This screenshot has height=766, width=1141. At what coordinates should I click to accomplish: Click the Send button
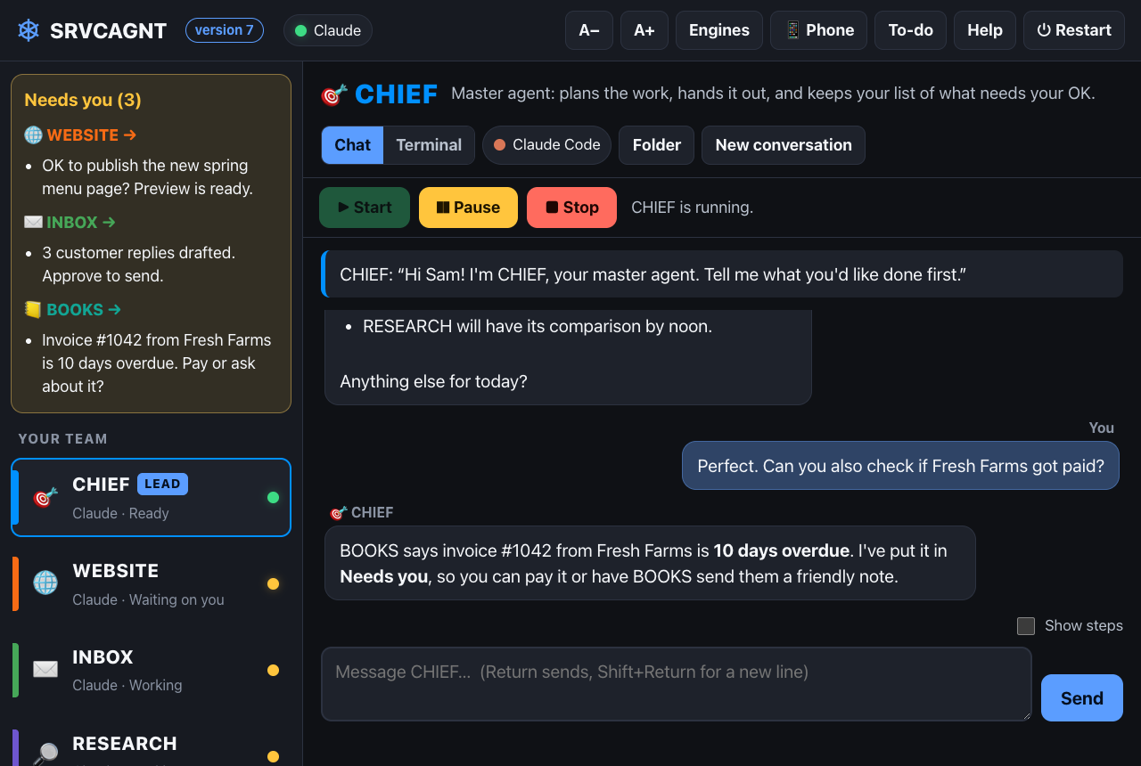1082,698
